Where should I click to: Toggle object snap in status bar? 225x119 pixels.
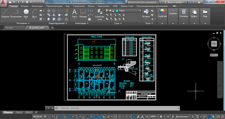tap(88, 116)
